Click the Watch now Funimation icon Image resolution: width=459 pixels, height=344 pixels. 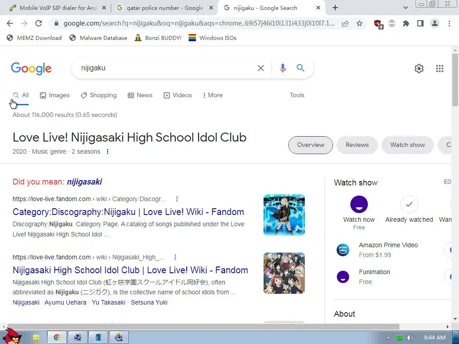(359, 204)
